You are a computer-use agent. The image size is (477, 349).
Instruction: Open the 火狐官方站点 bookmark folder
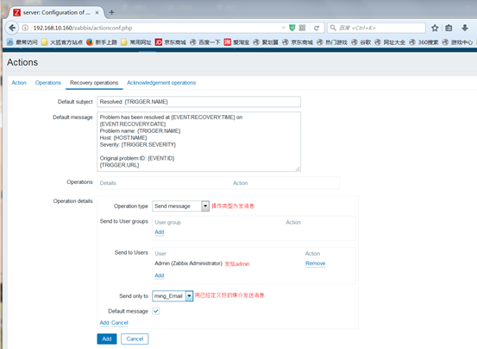pos(62,42)
